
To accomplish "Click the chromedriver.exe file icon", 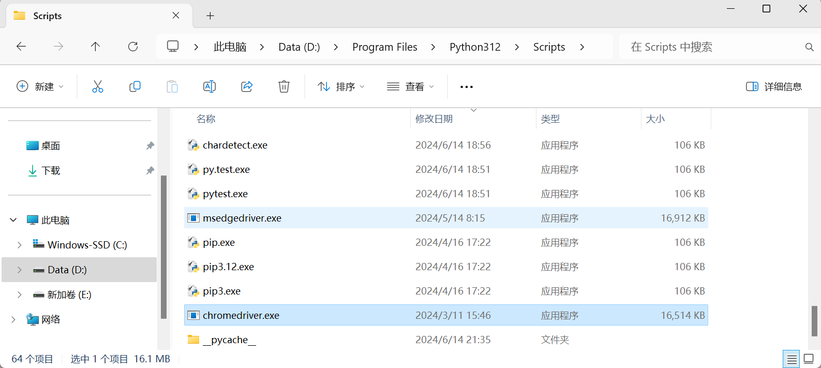I will point(193,315).
